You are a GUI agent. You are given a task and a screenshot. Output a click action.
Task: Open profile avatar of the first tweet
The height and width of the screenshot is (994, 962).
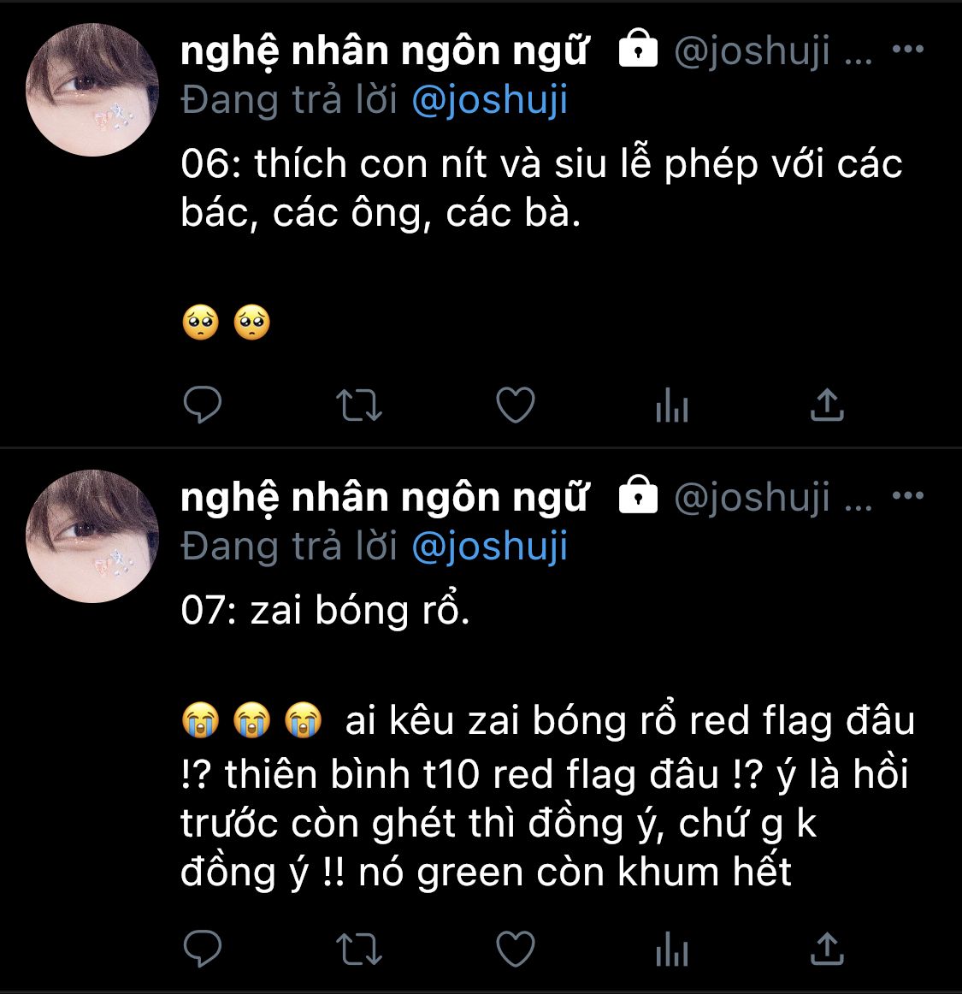tap(92, 89)
